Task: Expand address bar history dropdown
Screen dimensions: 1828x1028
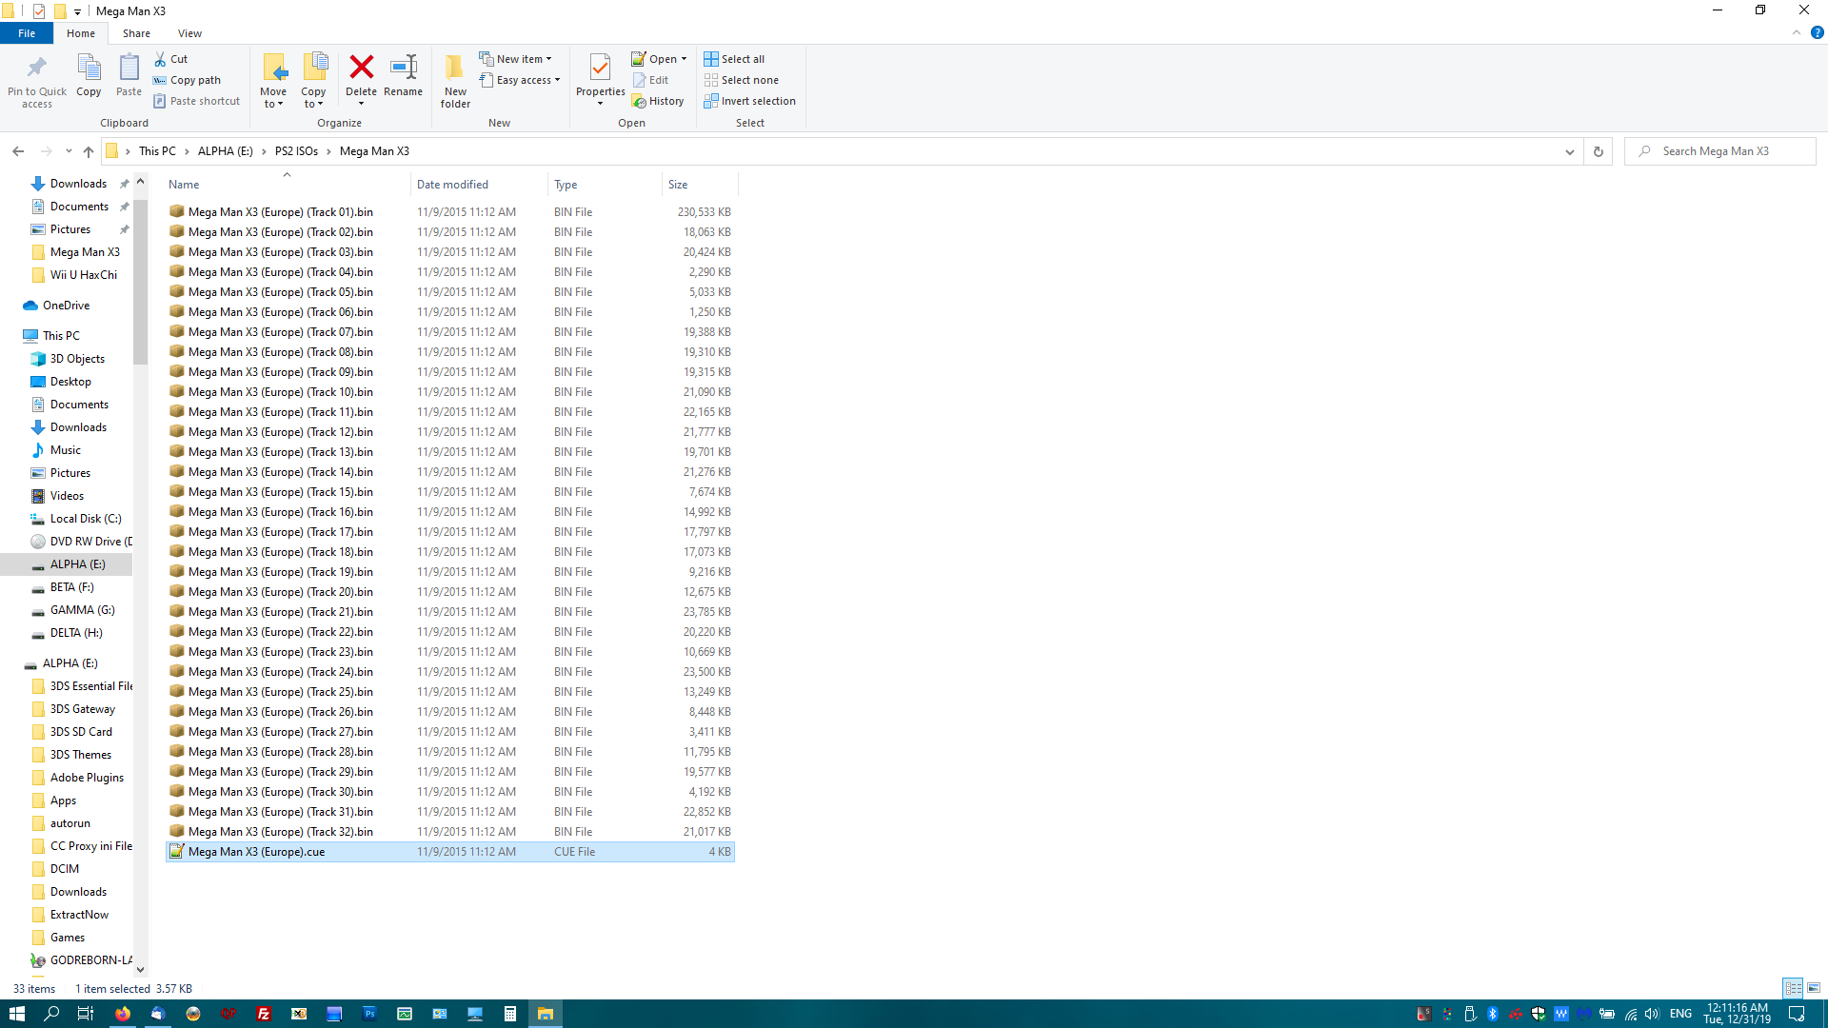Action: coord(1570,151)
